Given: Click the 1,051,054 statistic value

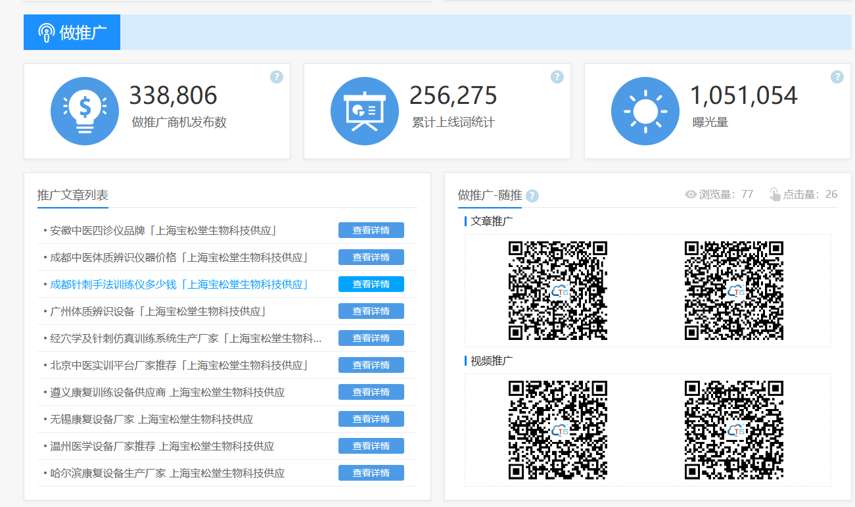Looking at the screenshot, I should 744,96.
